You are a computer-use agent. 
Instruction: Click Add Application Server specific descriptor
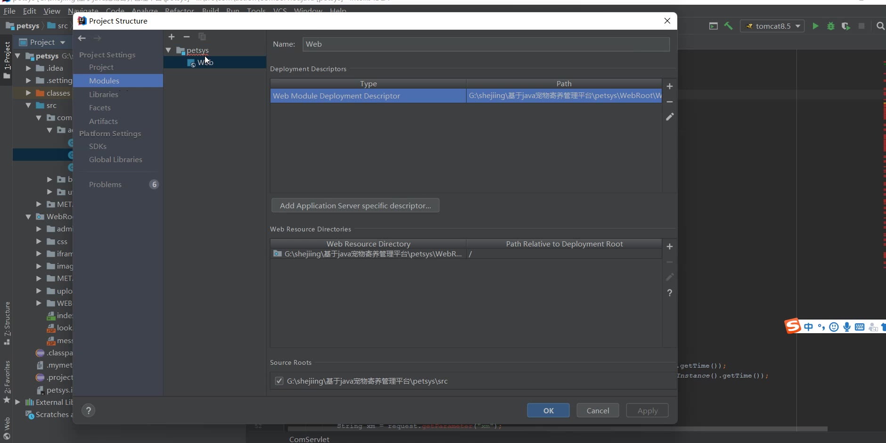(355, 205)
